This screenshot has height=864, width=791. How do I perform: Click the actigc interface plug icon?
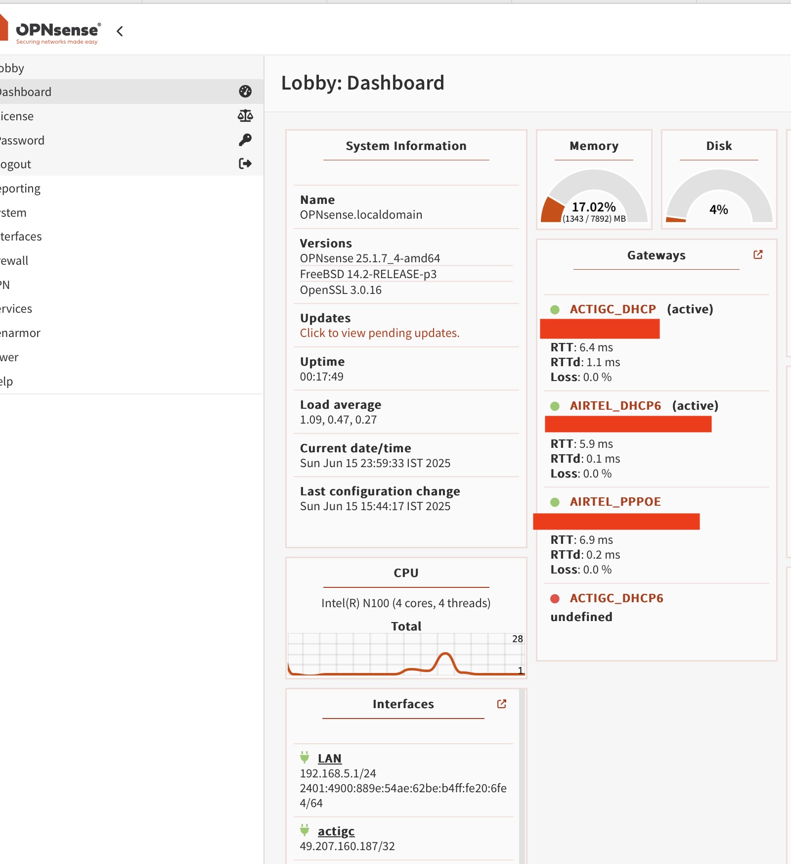(x=305, y=830)
